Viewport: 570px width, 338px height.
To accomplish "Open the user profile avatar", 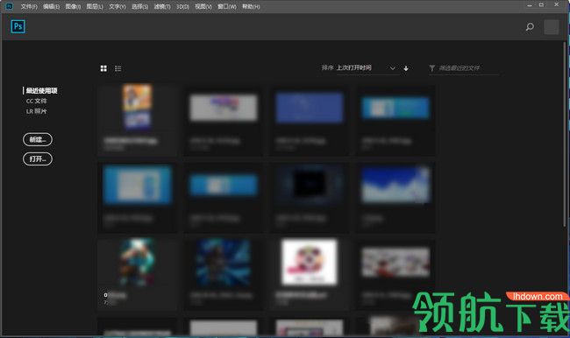I will 551,27.
